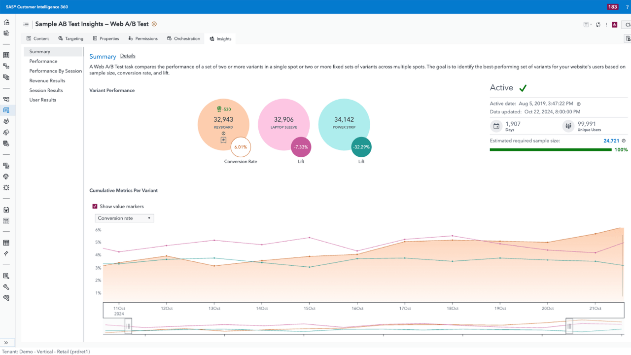Screen dimensions: 631x355
Task: Open the 183 notifications badge
Action: click(x=612, y=7)
